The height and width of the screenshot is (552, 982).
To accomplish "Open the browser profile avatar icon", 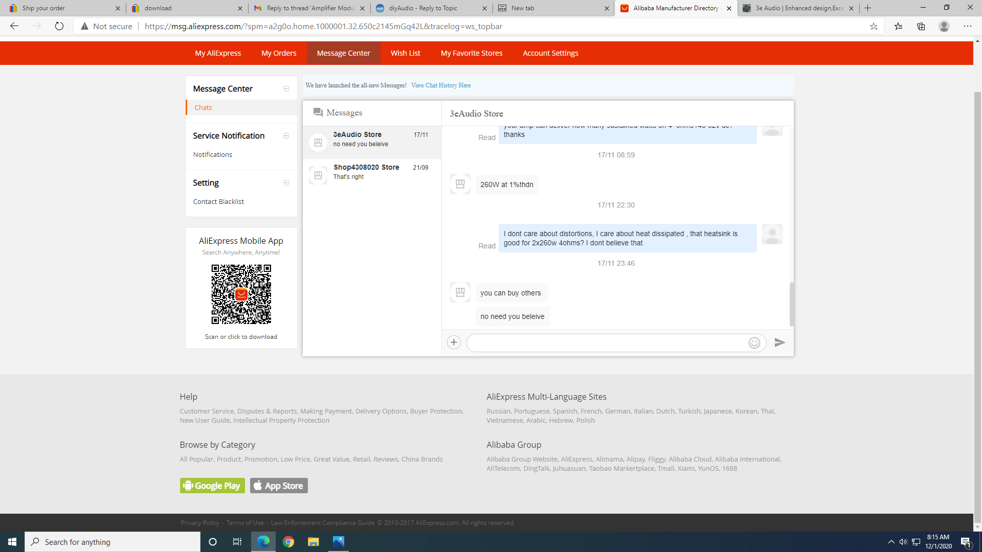I will [944, 26].
